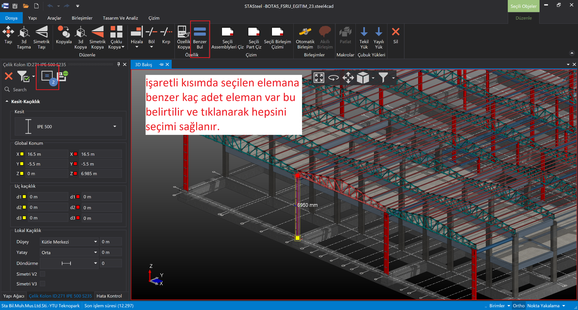Open the Birleşimler ribbon tab

pos(82,18)
